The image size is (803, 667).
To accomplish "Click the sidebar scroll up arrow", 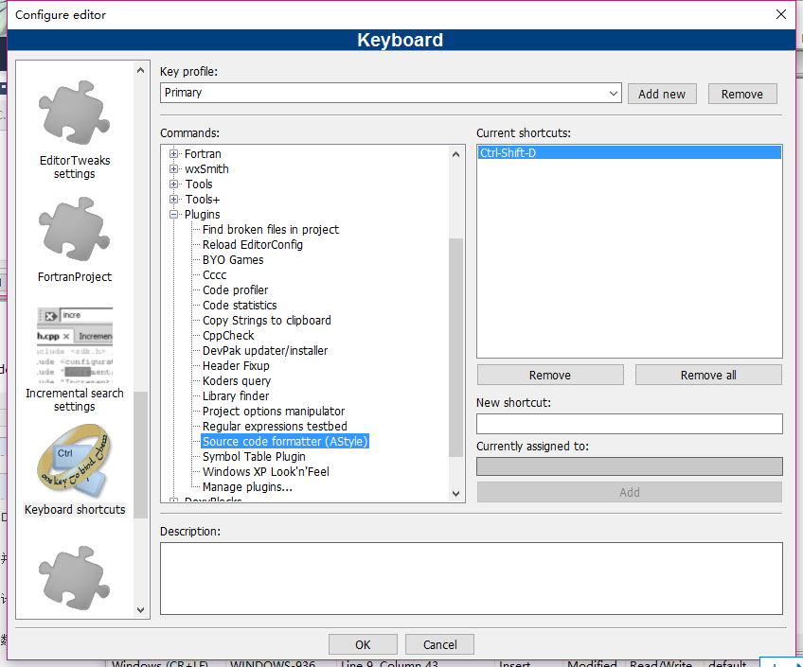I will (140, 71).
